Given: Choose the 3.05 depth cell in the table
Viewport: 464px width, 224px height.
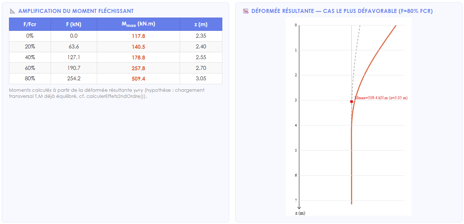Looking at the screenshot, I should tap(201, 78).
